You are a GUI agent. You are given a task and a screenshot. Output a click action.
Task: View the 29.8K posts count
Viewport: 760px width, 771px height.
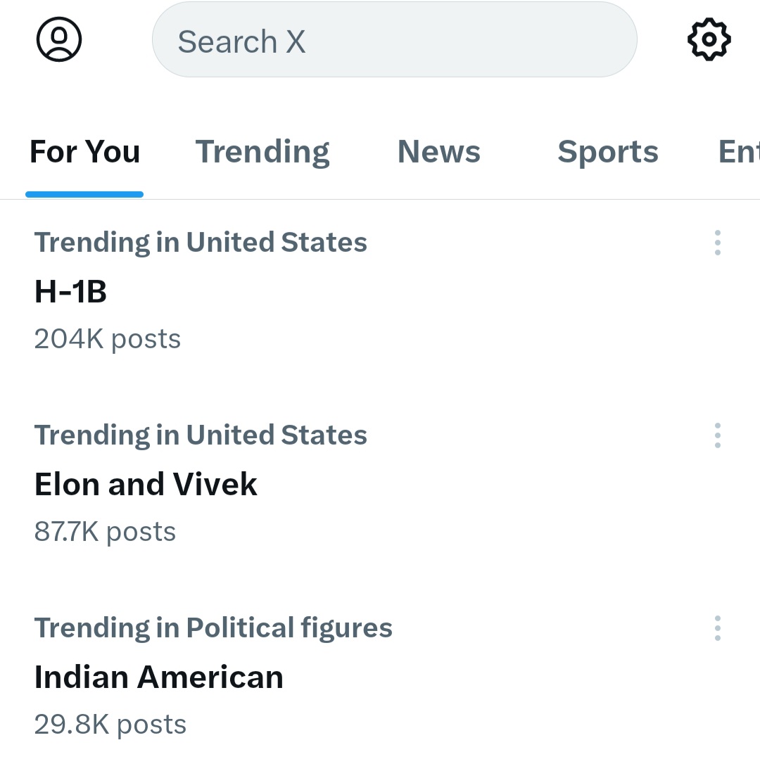[x=110, y=725]
